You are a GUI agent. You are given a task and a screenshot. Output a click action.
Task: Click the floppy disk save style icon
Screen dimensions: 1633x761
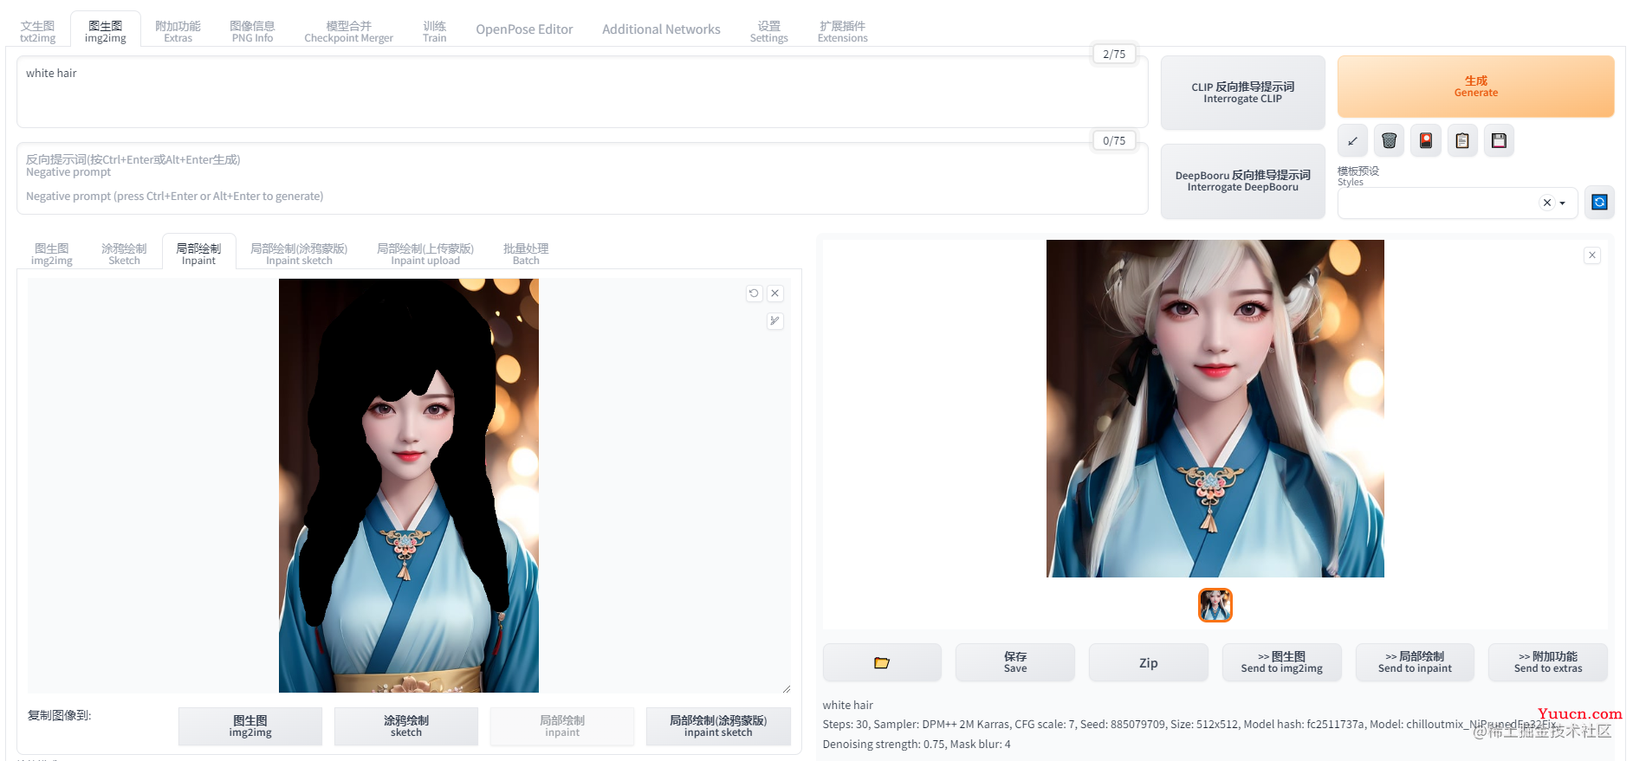[x=1499, y=141]
